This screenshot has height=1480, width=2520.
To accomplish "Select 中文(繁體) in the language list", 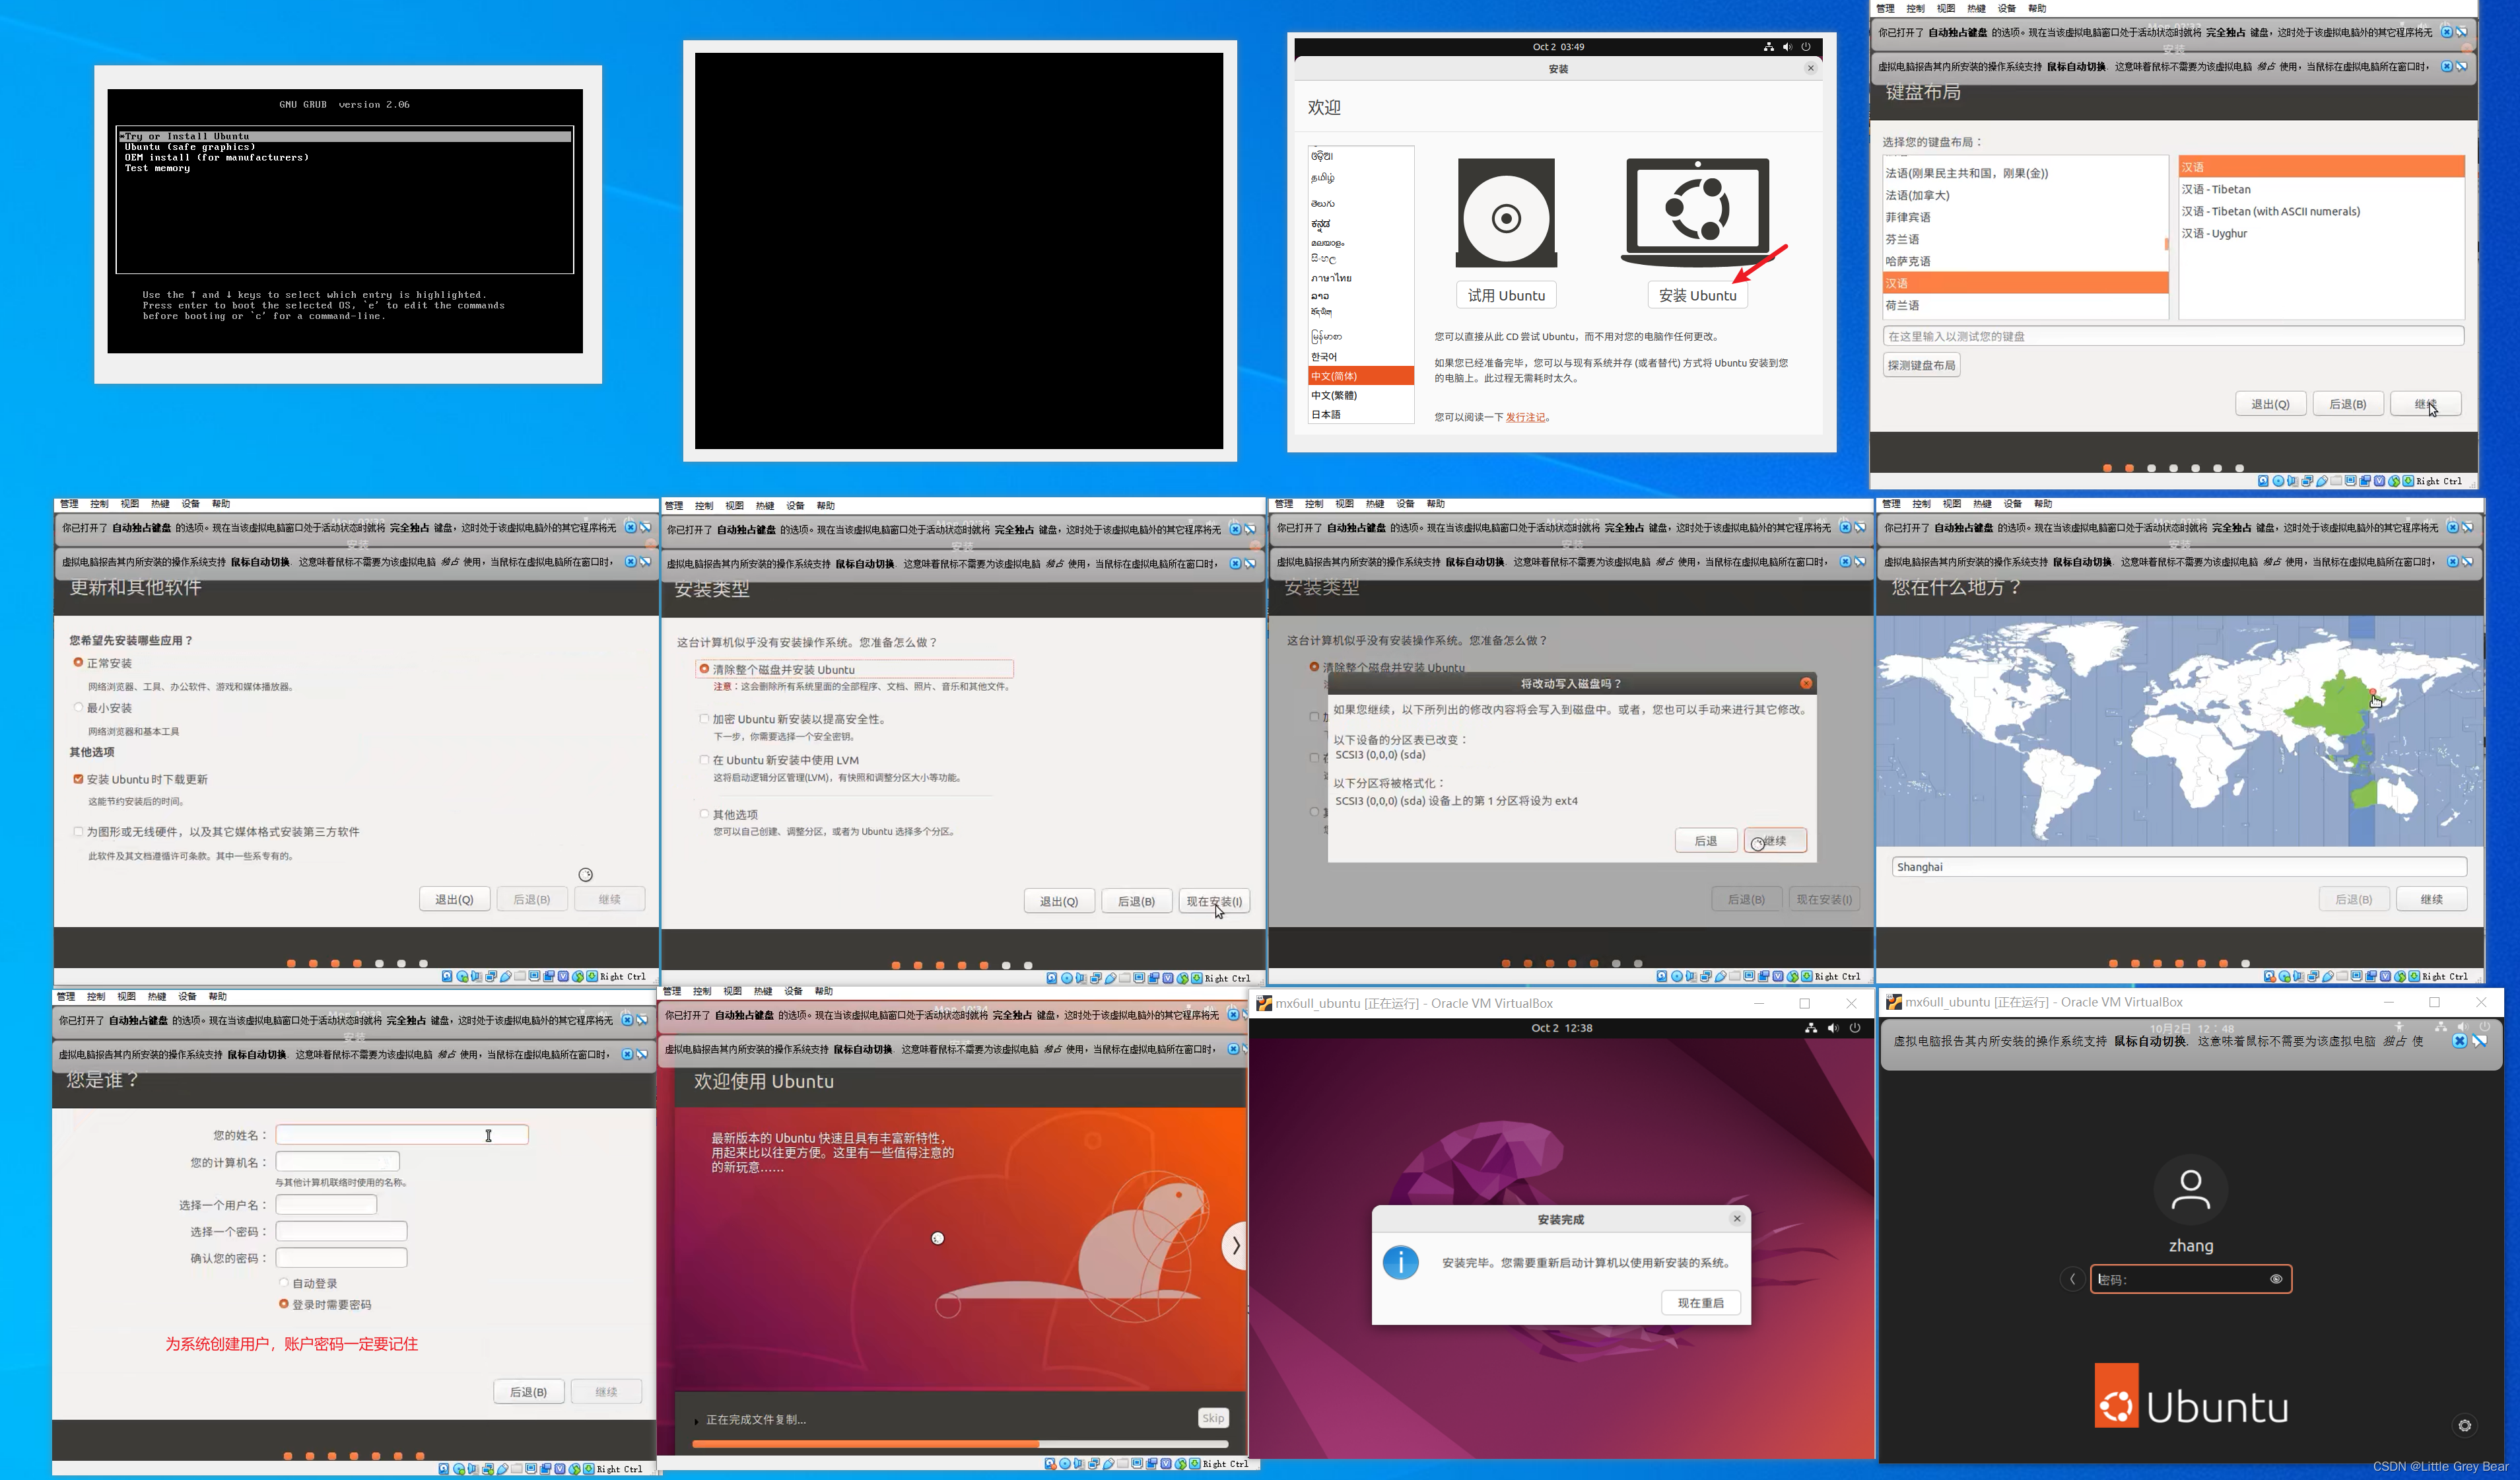I will click(1361, 395).
